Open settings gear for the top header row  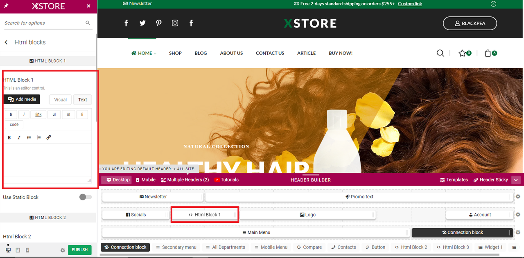[518, 197]
